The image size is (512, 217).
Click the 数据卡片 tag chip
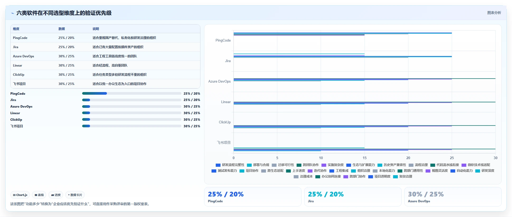[75, 195]
